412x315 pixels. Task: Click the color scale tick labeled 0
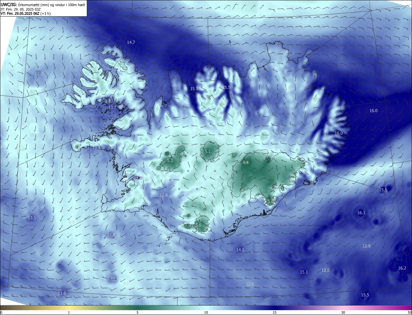click(1, 312)
